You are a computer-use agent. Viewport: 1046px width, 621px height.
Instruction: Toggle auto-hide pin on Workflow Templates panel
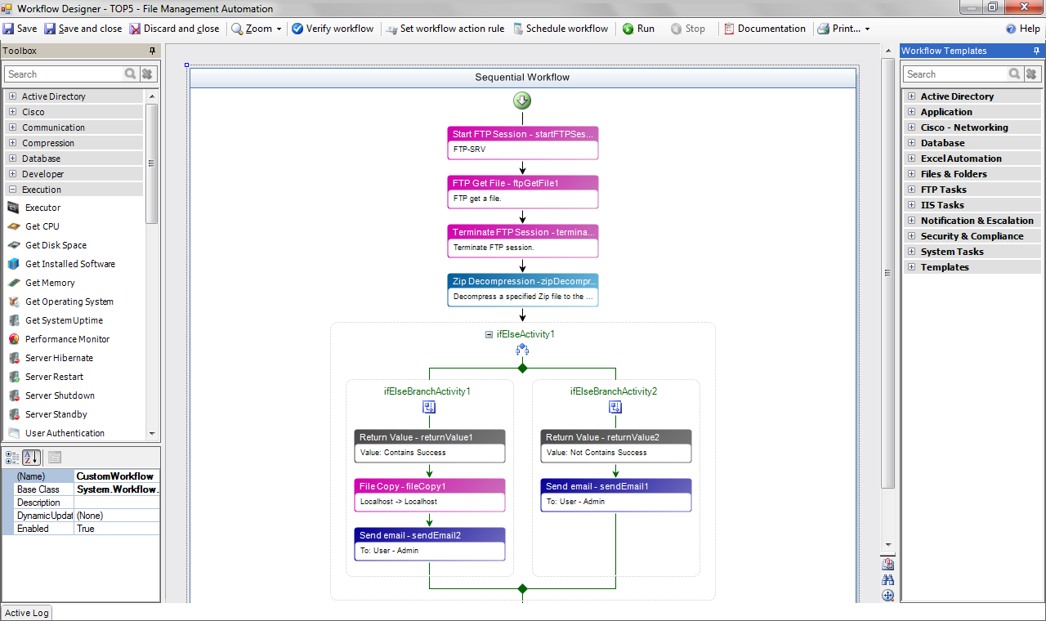click(x=1037, y=50)
